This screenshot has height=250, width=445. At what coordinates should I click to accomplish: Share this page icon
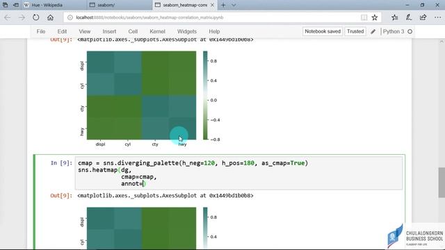(423, 17)
